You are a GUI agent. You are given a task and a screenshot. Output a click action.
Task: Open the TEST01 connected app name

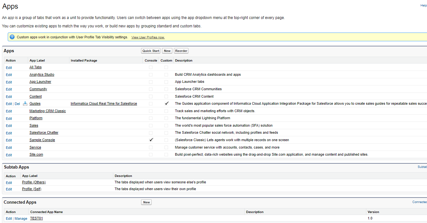36,218
